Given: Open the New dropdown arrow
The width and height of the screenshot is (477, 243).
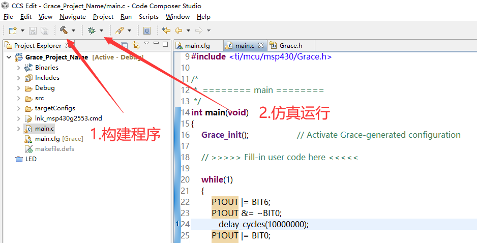Looking at the screenshot, I should 22,31.
